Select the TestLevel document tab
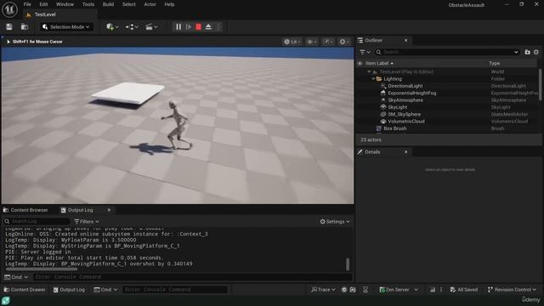Viewport: 544px width, 306px height. point(45,14)
